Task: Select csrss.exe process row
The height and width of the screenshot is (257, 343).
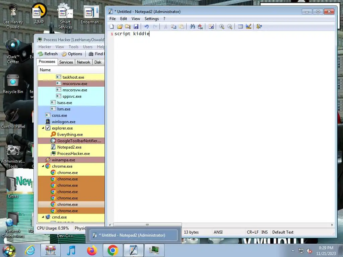Action: click(x=71, y=115)
